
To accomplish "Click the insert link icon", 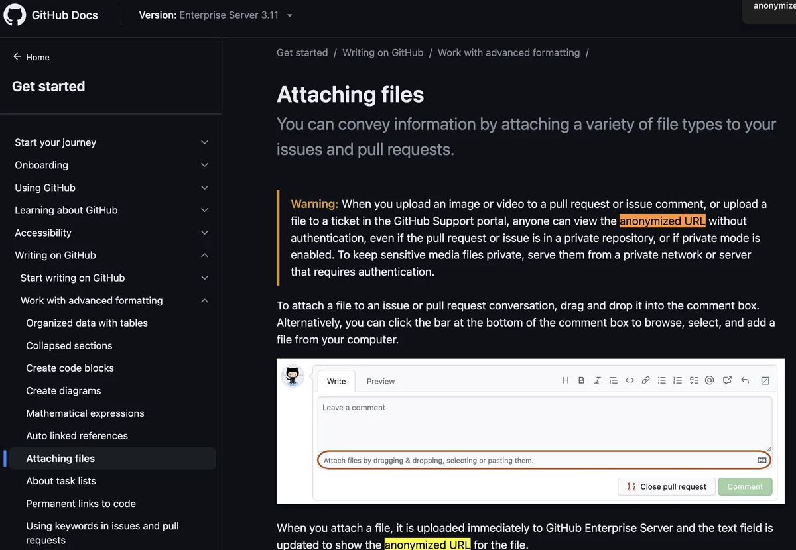I will (645, 380).
